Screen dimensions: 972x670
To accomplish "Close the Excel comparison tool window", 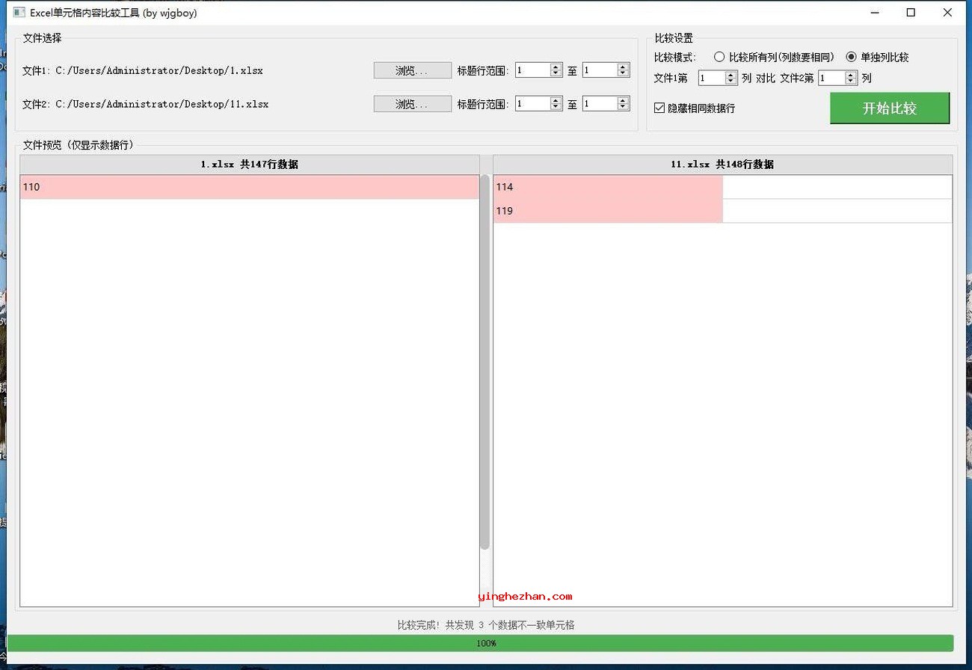I will tap(948, 13).
